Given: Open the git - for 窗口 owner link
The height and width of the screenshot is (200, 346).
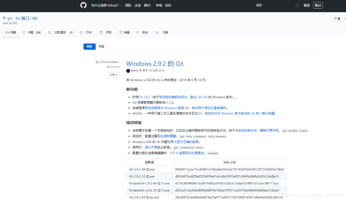Looking at the screenshot, I should point(18,18).
